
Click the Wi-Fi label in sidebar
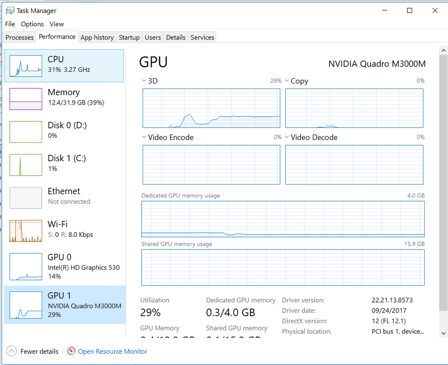(x=57, y=224)
